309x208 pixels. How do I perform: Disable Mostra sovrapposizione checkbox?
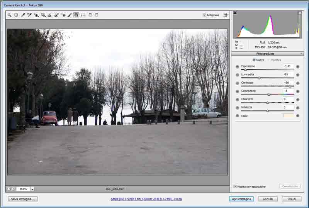235,186
